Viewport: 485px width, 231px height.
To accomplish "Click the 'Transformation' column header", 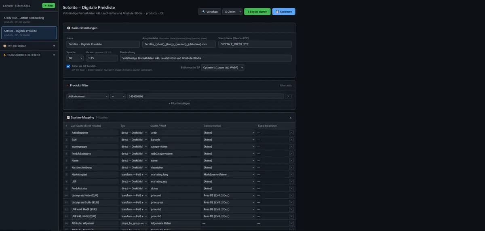I will 212,126.
